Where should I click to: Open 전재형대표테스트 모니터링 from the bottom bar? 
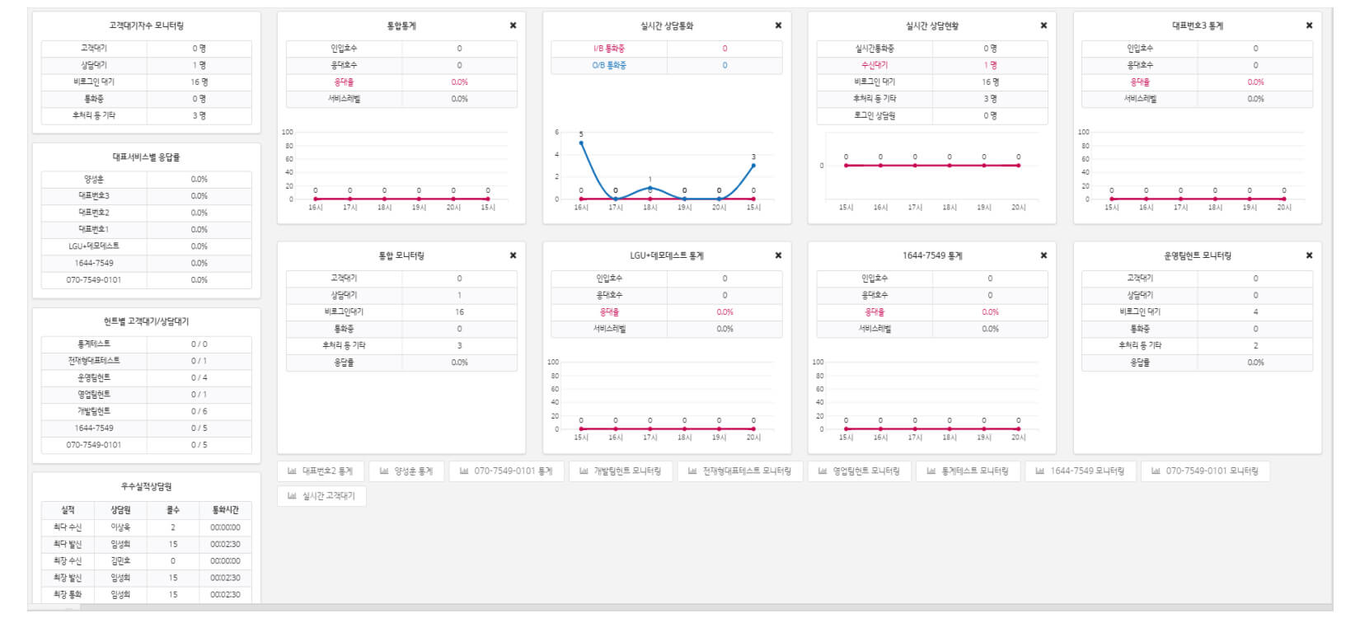click(x=739, y=471)
